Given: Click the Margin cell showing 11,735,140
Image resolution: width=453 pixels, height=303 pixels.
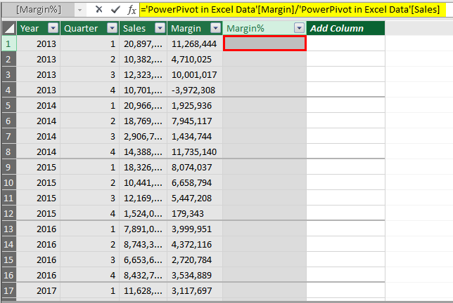Looking at the screenshot, I should (193, 151).
